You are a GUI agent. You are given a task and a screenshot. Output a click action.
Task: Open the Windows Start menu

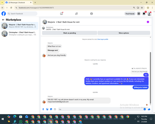click(x=3, y=119)
